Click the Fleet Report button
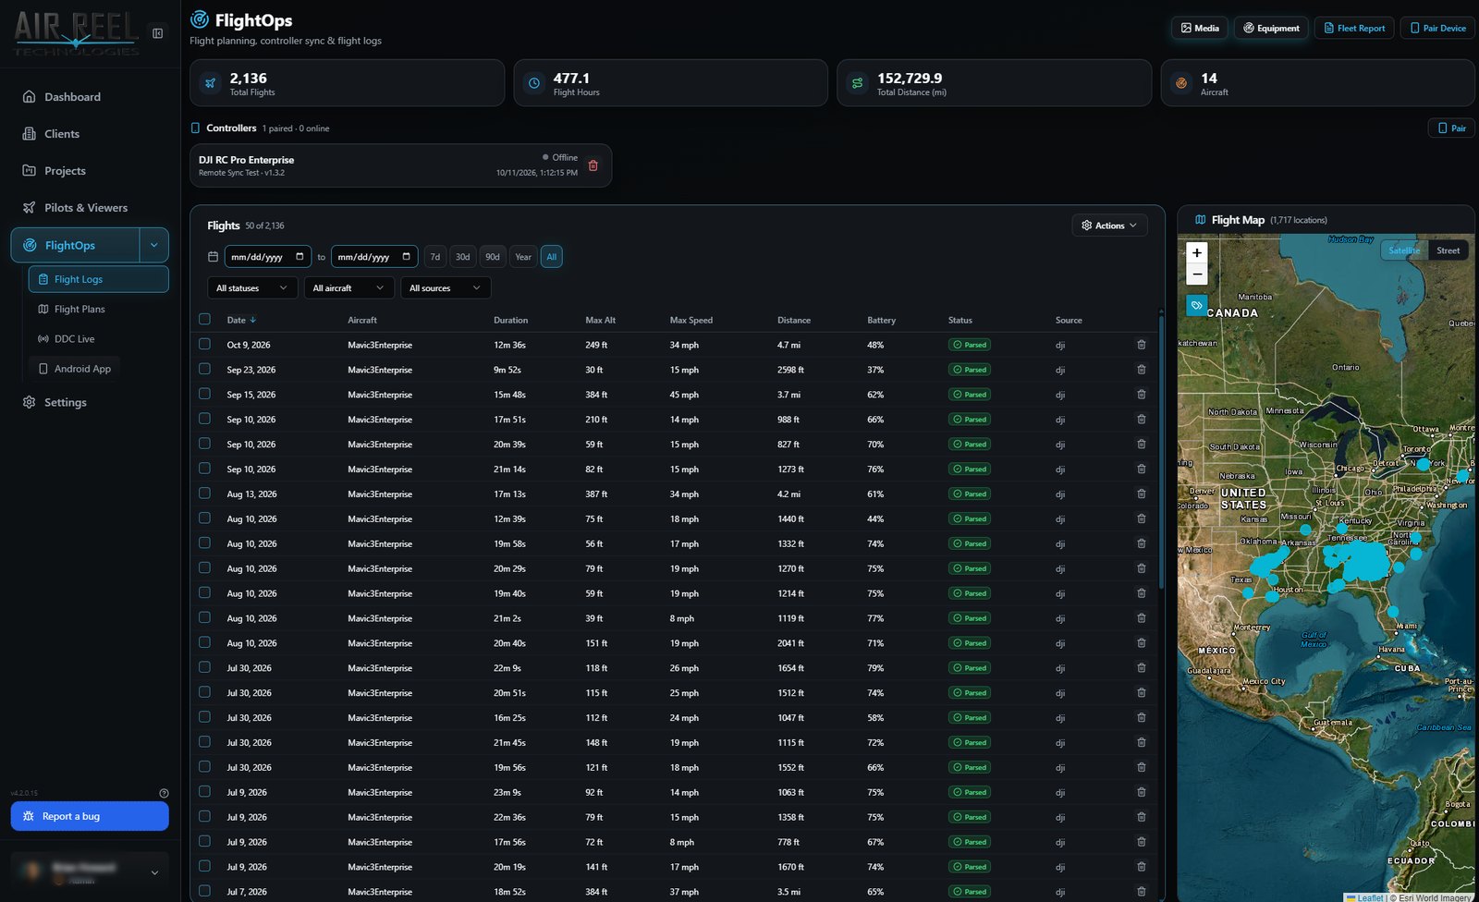 coord(1355,28)
